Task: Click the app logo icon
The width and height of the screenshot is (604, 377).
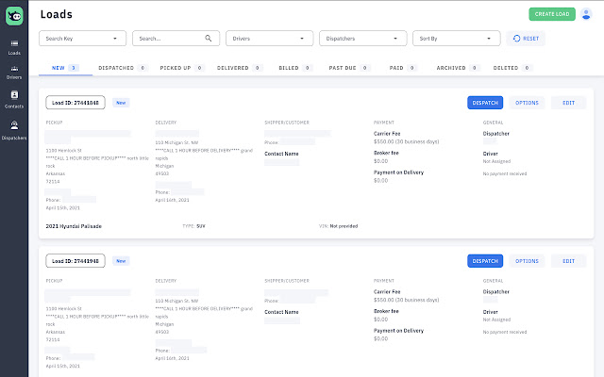Action: click(14, 15)
